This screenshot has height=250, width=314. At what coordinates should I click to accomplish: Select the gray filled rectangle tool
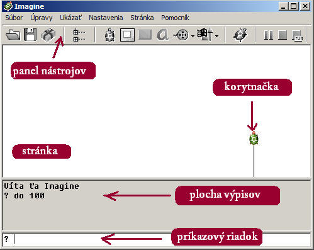pyautogui.click(x=145, y=35)
